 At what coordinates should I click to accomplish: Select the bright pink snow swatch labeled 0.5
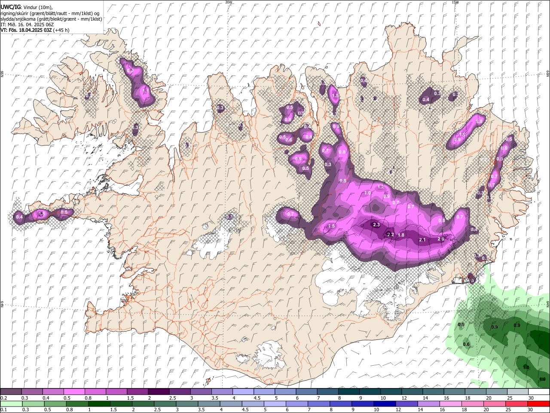[x=74, y=392]
